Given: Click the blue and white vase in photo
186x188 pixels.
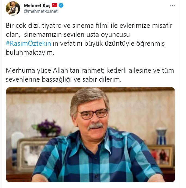Looking at the screenshot, I should point(161,136).
